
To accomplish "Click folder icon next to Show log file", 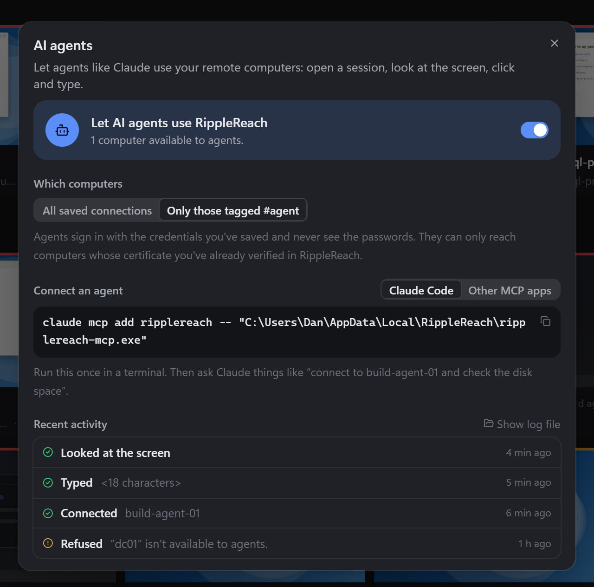I will point(488,423).
